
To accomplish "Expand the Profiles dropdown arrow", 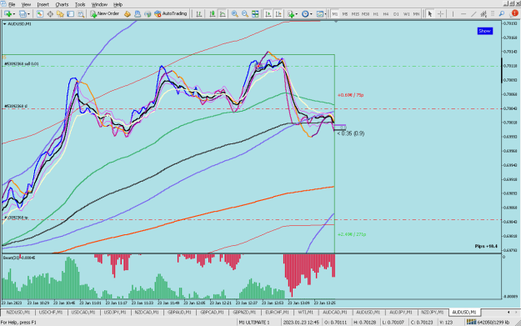I will tap(28, 14).
